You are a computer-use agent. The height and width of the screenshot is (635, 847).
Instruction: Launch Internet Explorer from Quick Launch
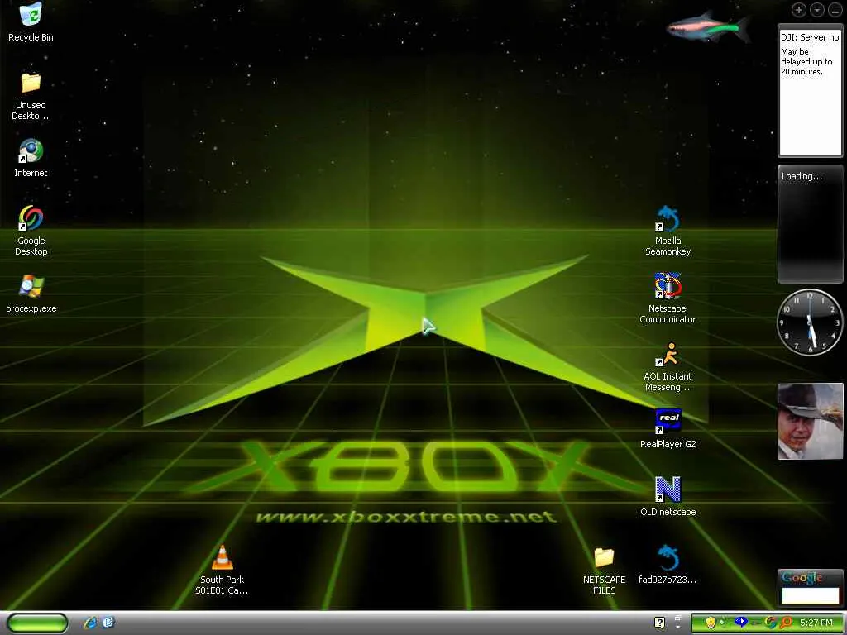pyautogui.click(x=90, y=623)
